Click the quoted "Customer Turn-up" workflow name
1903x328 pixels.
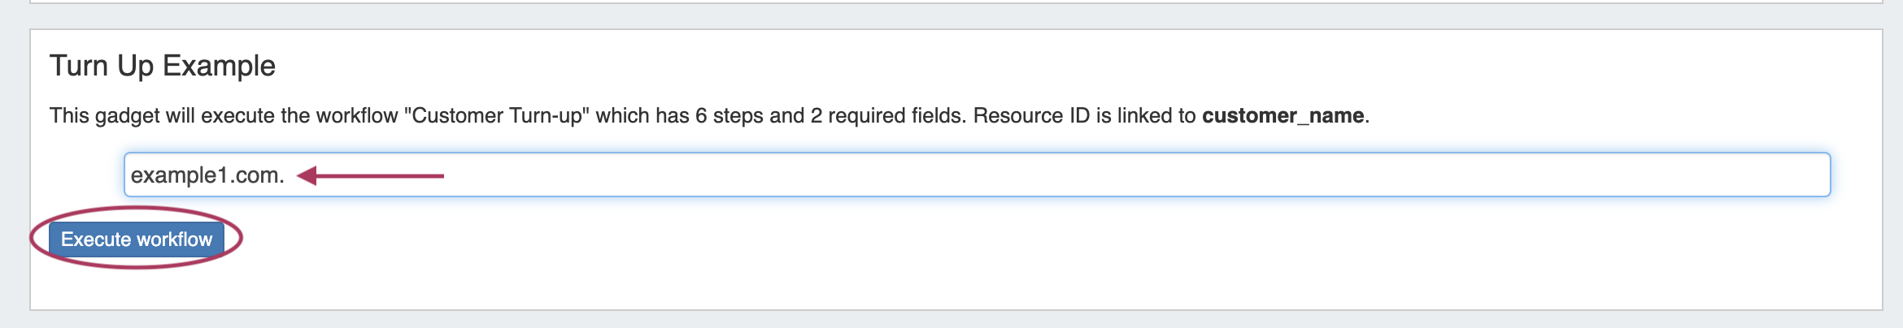pyautogui.click(x=496, y=115)
